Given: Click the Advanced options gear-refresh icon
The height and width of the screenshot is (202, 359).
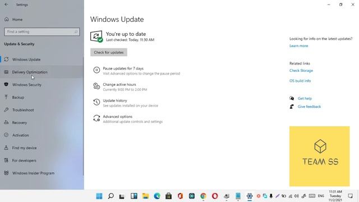Looking at the screenshot, I should pos(96,118).
